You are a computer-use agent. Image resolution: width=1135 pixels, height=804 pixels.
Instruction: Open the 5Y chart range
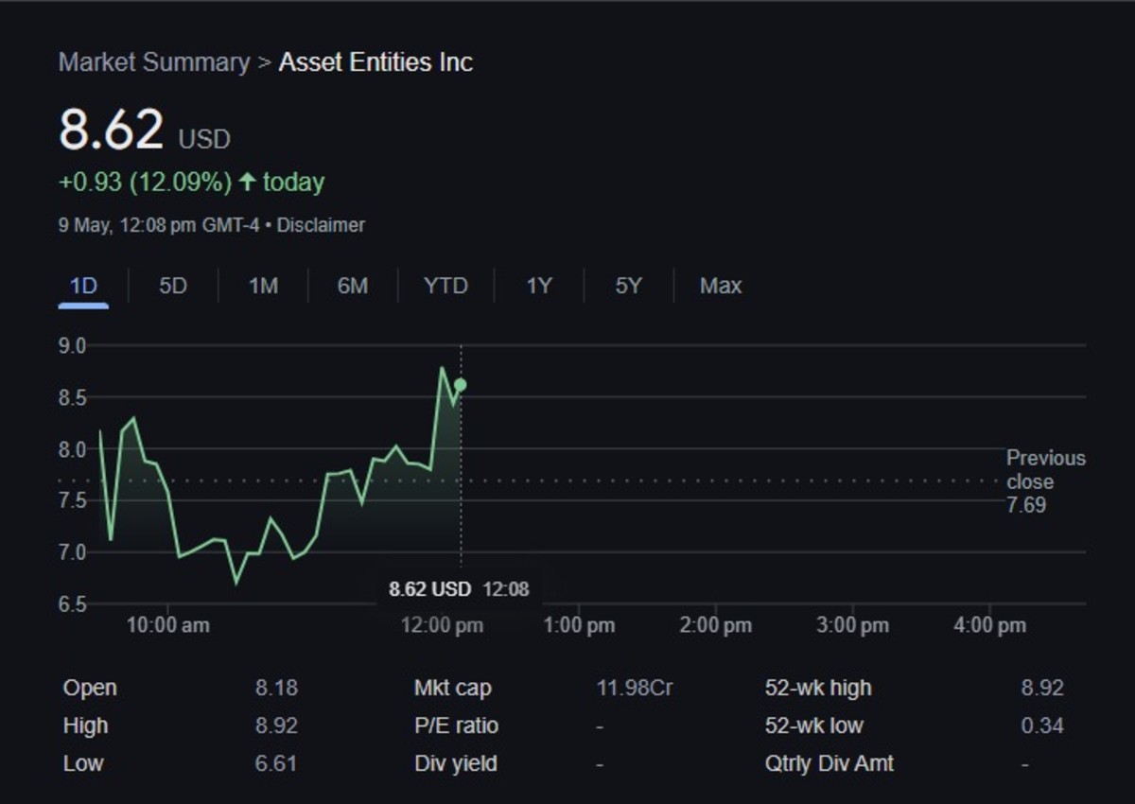[626, 286]
